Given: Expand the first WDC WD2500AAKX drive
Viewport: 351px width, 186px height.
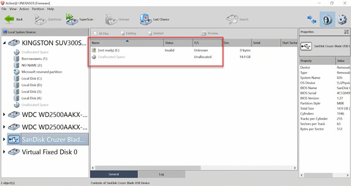Looking at the screenshot, I should (x=4, y=114).
